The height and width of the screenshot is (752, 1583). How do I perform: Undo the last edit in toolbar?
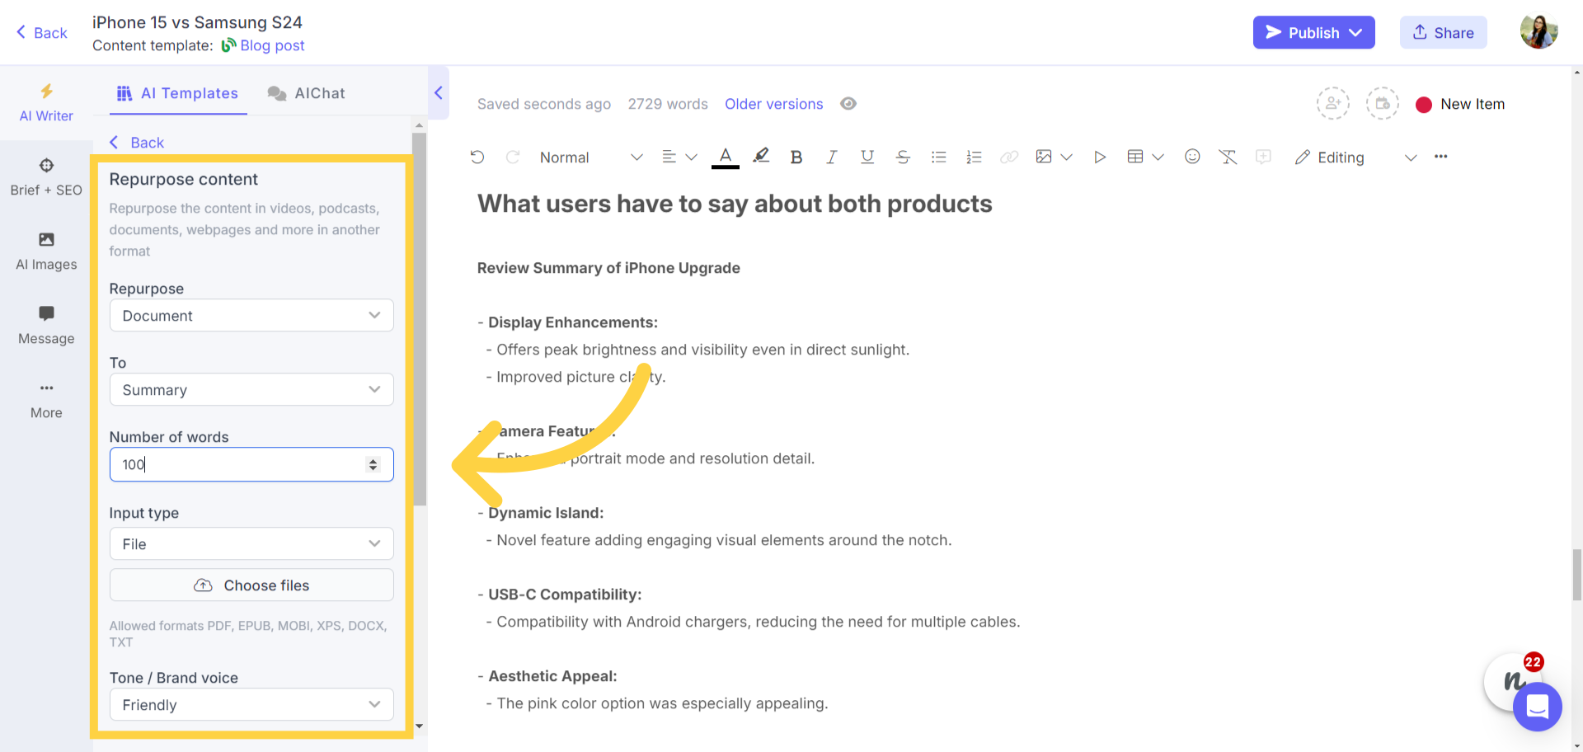pyautogui.click(x=477, y=157)
